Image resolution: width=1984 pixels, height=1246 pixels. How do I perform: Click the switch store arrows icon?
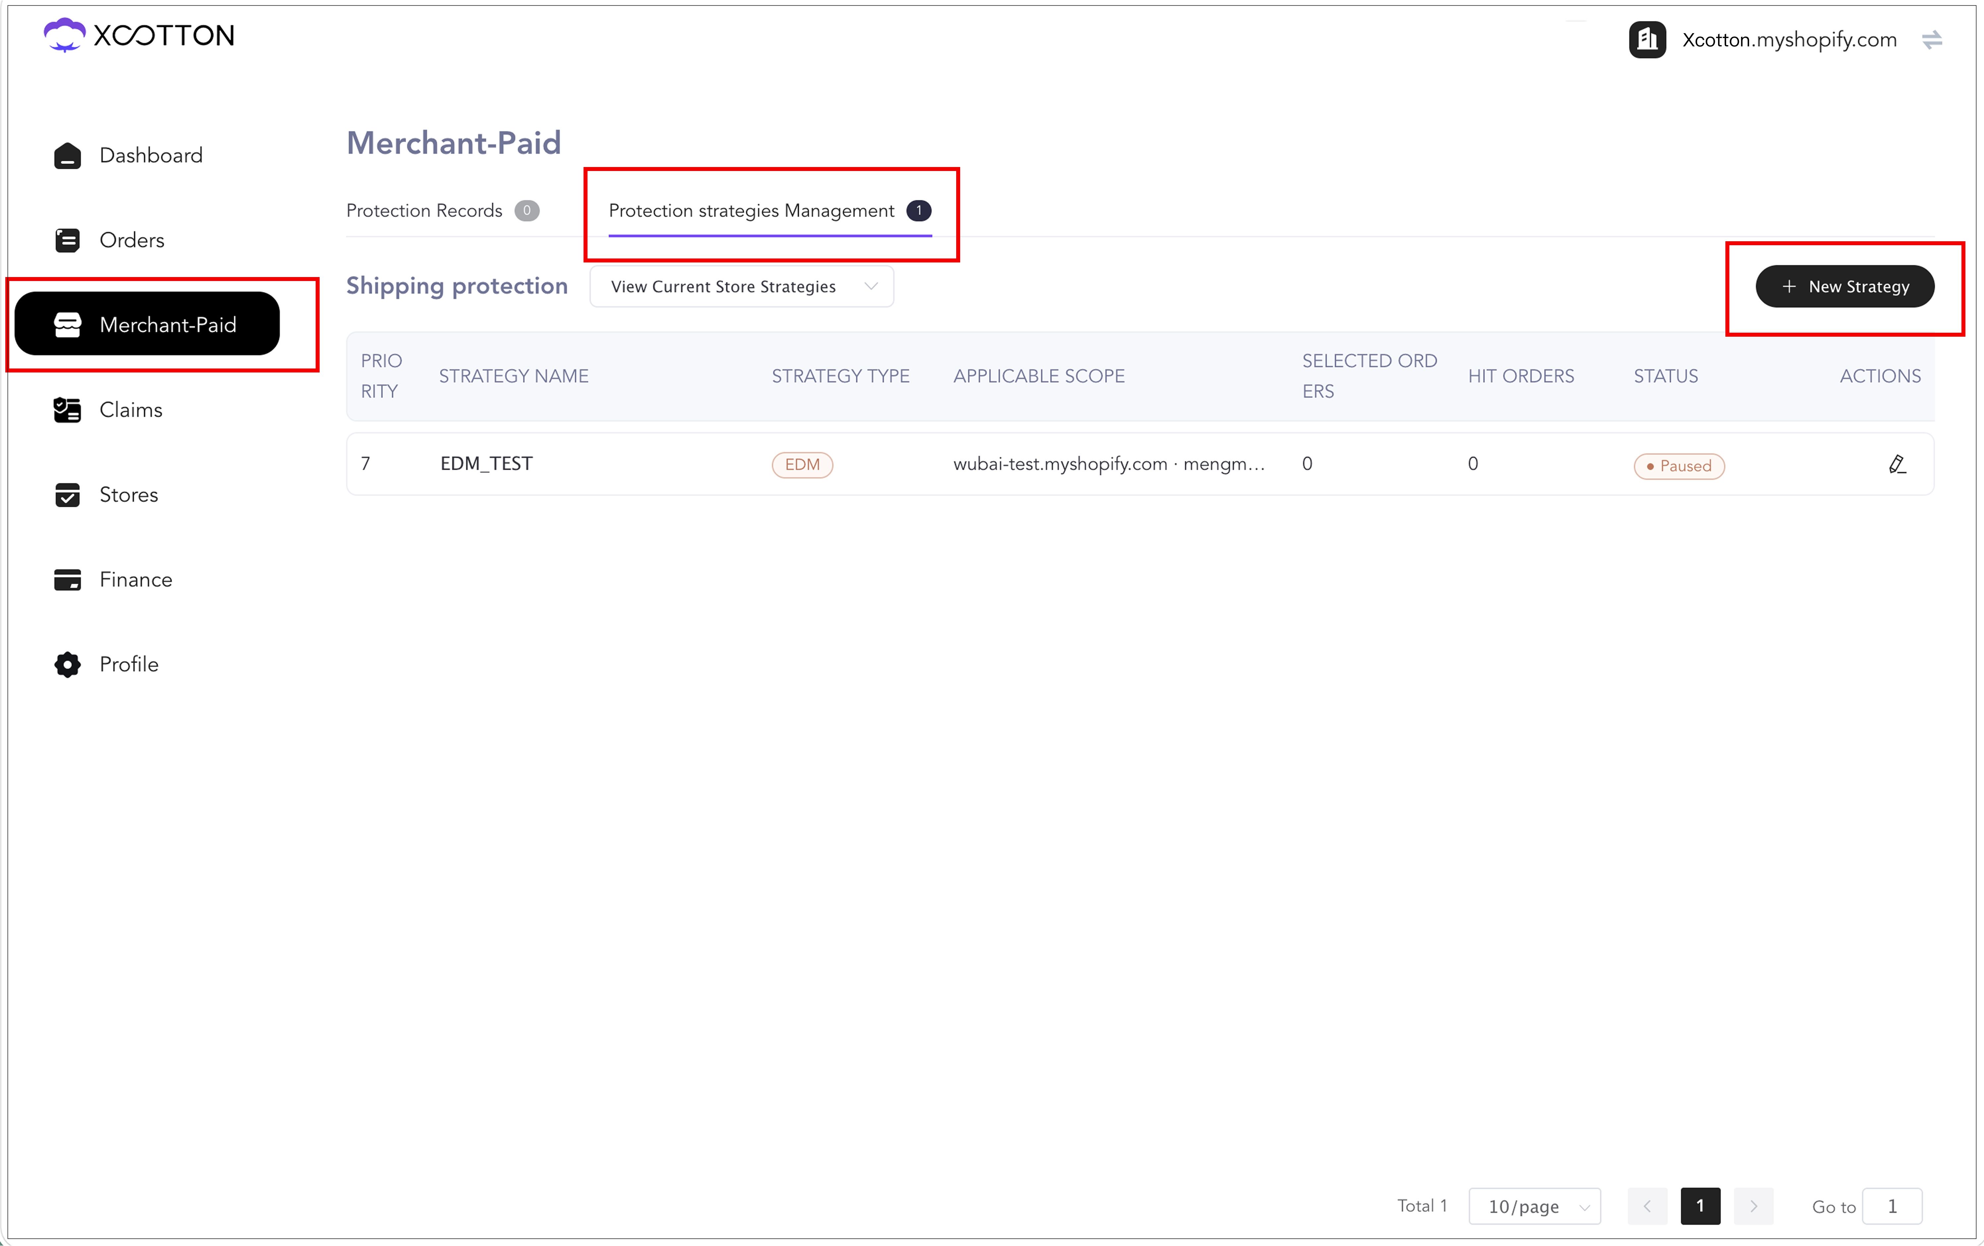[1932, 39]
